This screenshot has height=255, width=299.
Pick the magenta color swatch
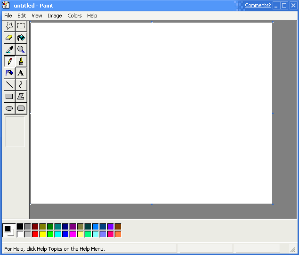click(x=73, y=234)
